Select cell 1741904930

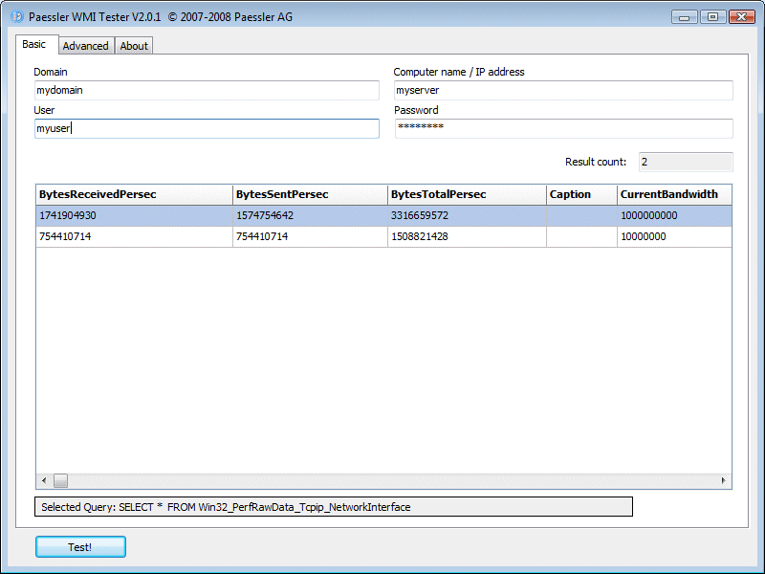click(134, 216)
